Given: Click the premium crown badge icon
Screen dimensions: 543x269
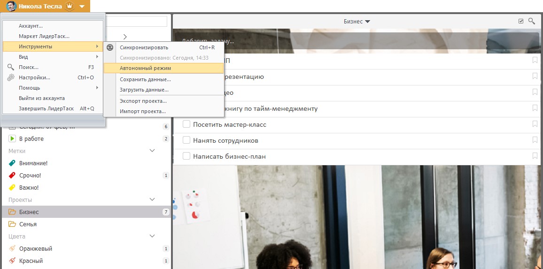Looking at the screenshot, I should point(70,6).
